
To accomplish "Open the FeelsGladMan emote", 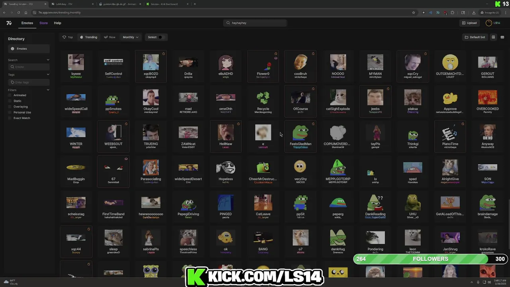I will pyautogui.click(x=300, y=136).
